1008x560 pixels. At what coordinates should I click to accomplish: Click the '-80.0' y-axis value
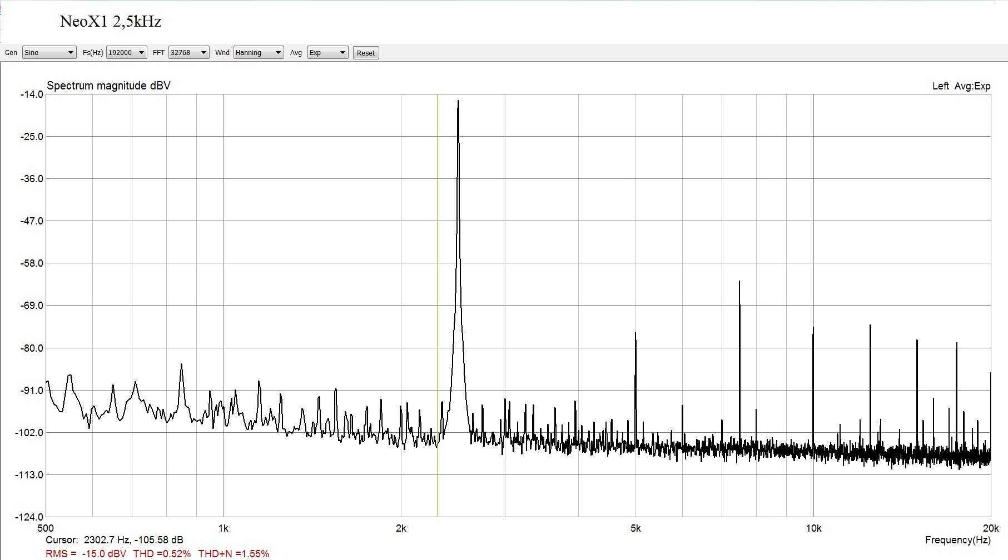click(x=32, y=348)
